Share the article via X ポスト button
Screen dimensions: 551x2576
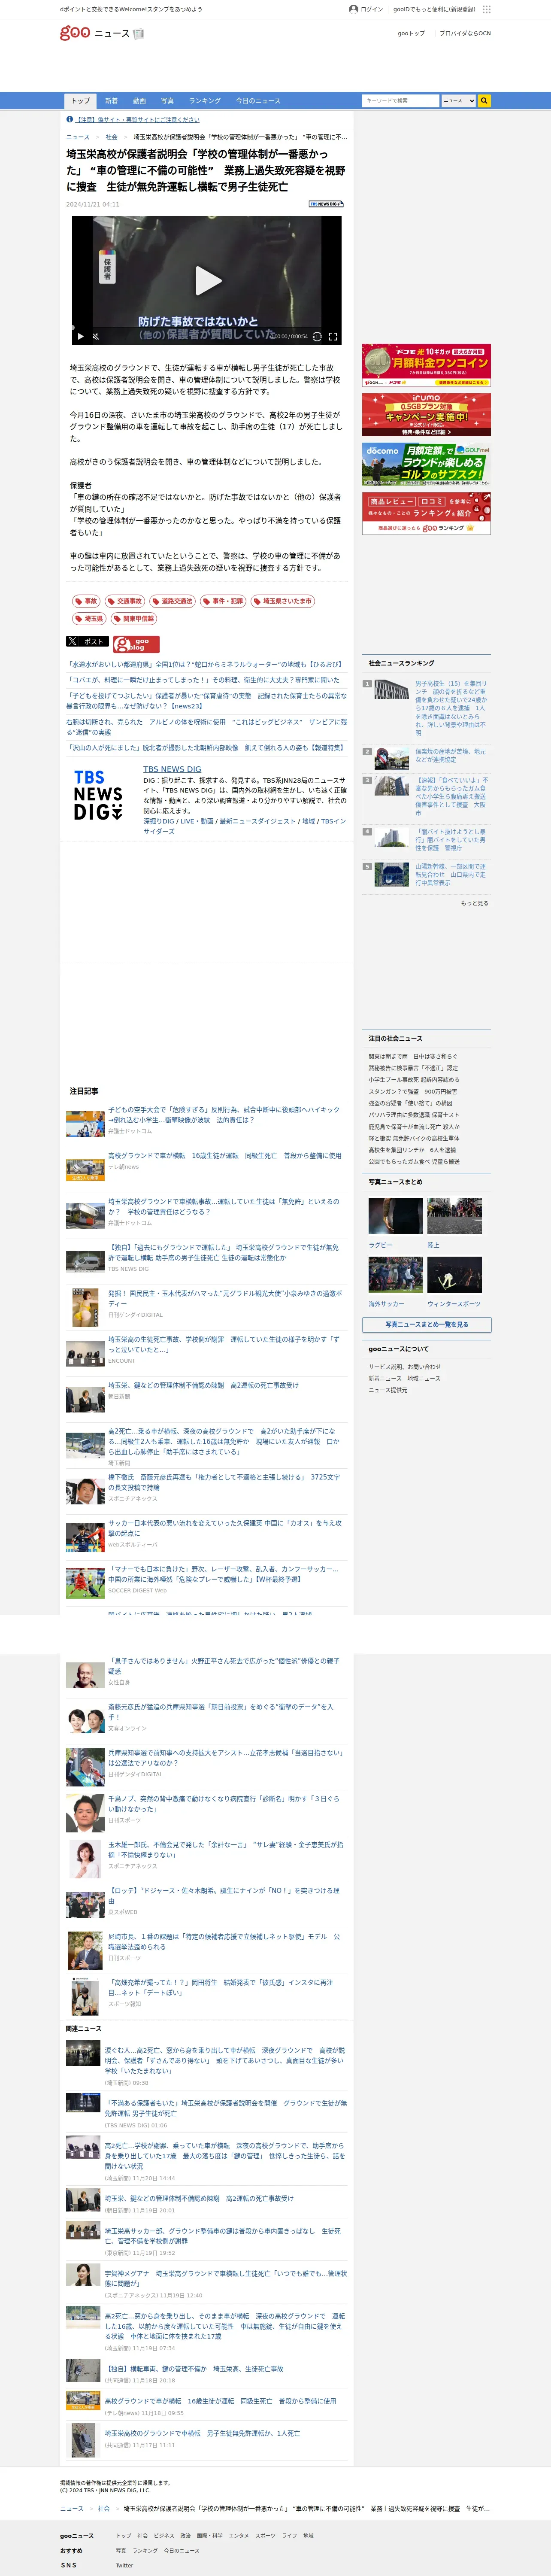coord(87,642)
